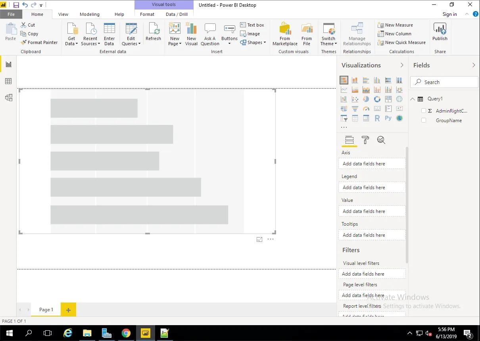Select the 100% stacked bar chart visual

click(388, 80)
